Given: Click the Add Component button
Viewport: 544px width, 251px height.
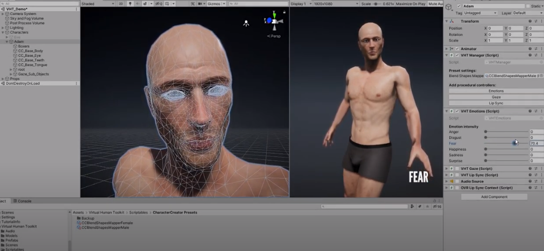Looking at the screenshot, I should coord(494,197).
